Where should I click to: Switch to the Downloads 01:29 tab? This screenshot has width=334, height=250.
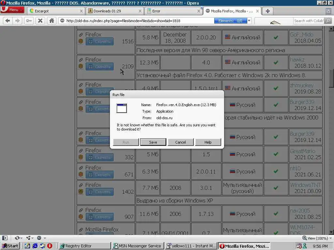point(114,11)
